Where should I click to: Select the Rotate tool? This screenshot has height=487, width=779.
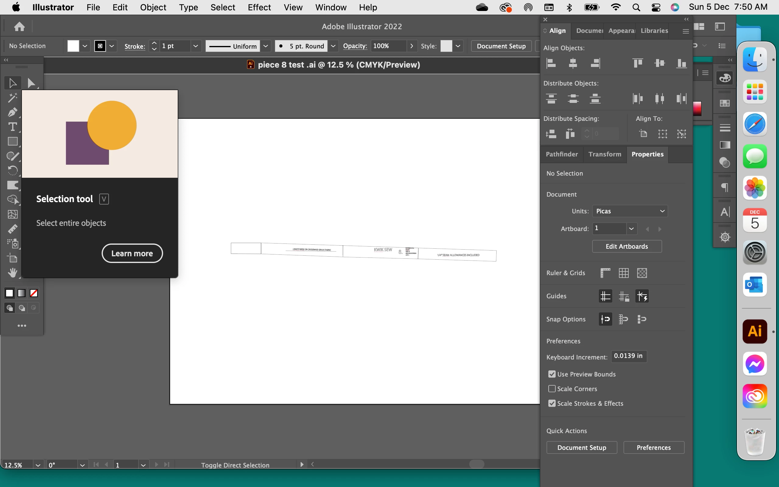point(12,170)
